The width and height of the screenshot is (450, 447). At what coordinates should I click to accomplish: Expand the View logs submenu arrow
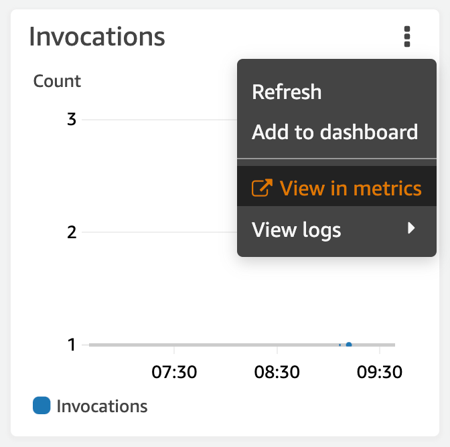412,229
